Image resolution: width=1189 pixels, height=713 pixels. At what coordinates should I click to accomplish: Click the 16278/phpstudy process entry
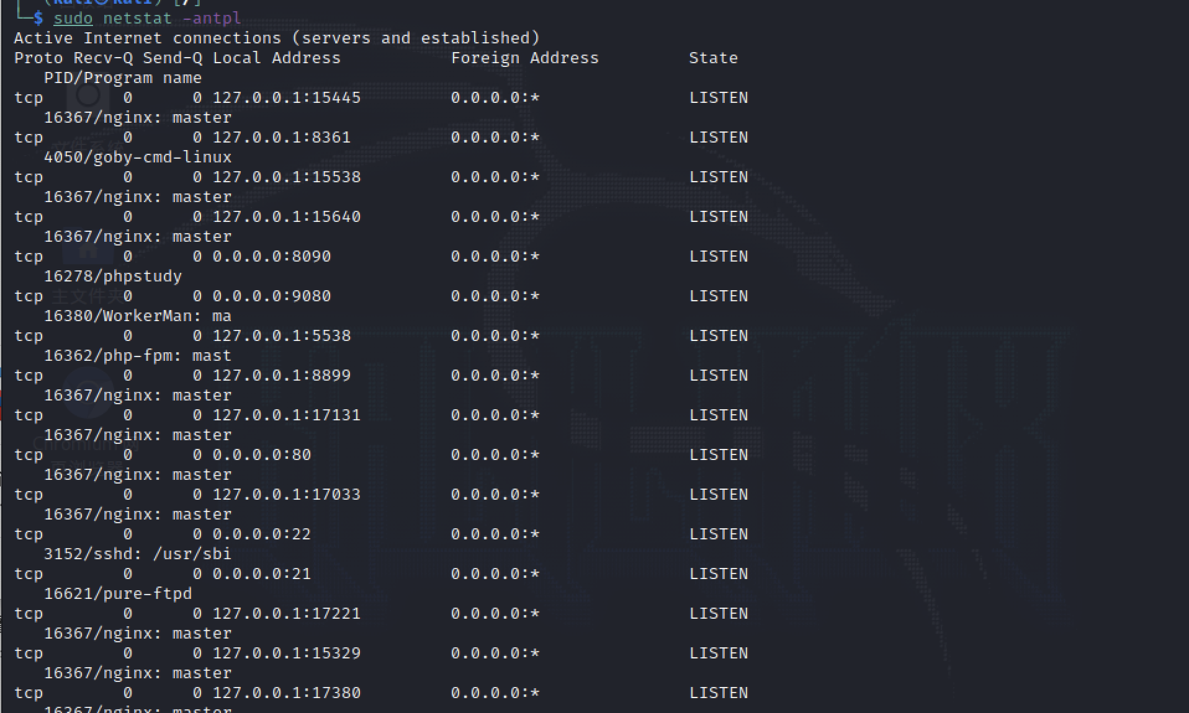(112, 276)
